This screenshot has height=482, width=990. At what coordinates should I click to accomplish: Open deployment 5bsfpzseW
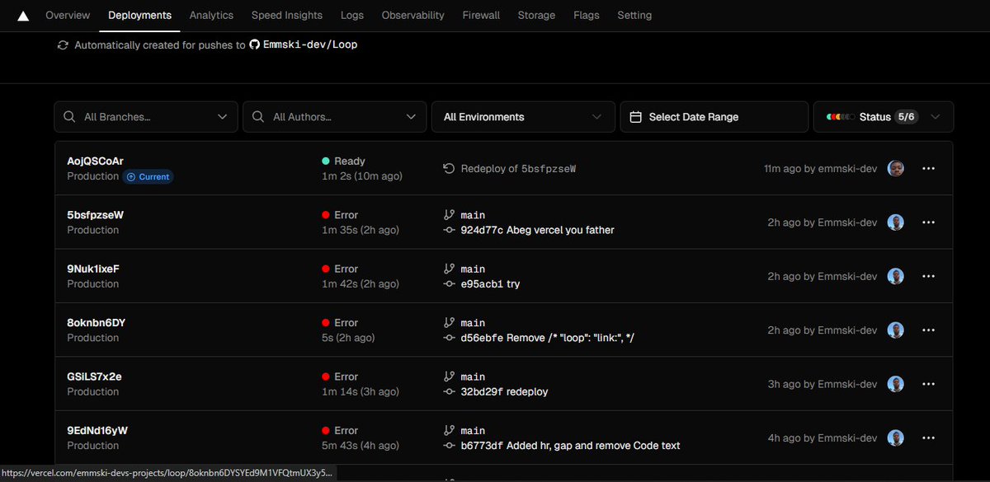pyautogui.click(x=96, y=215)
